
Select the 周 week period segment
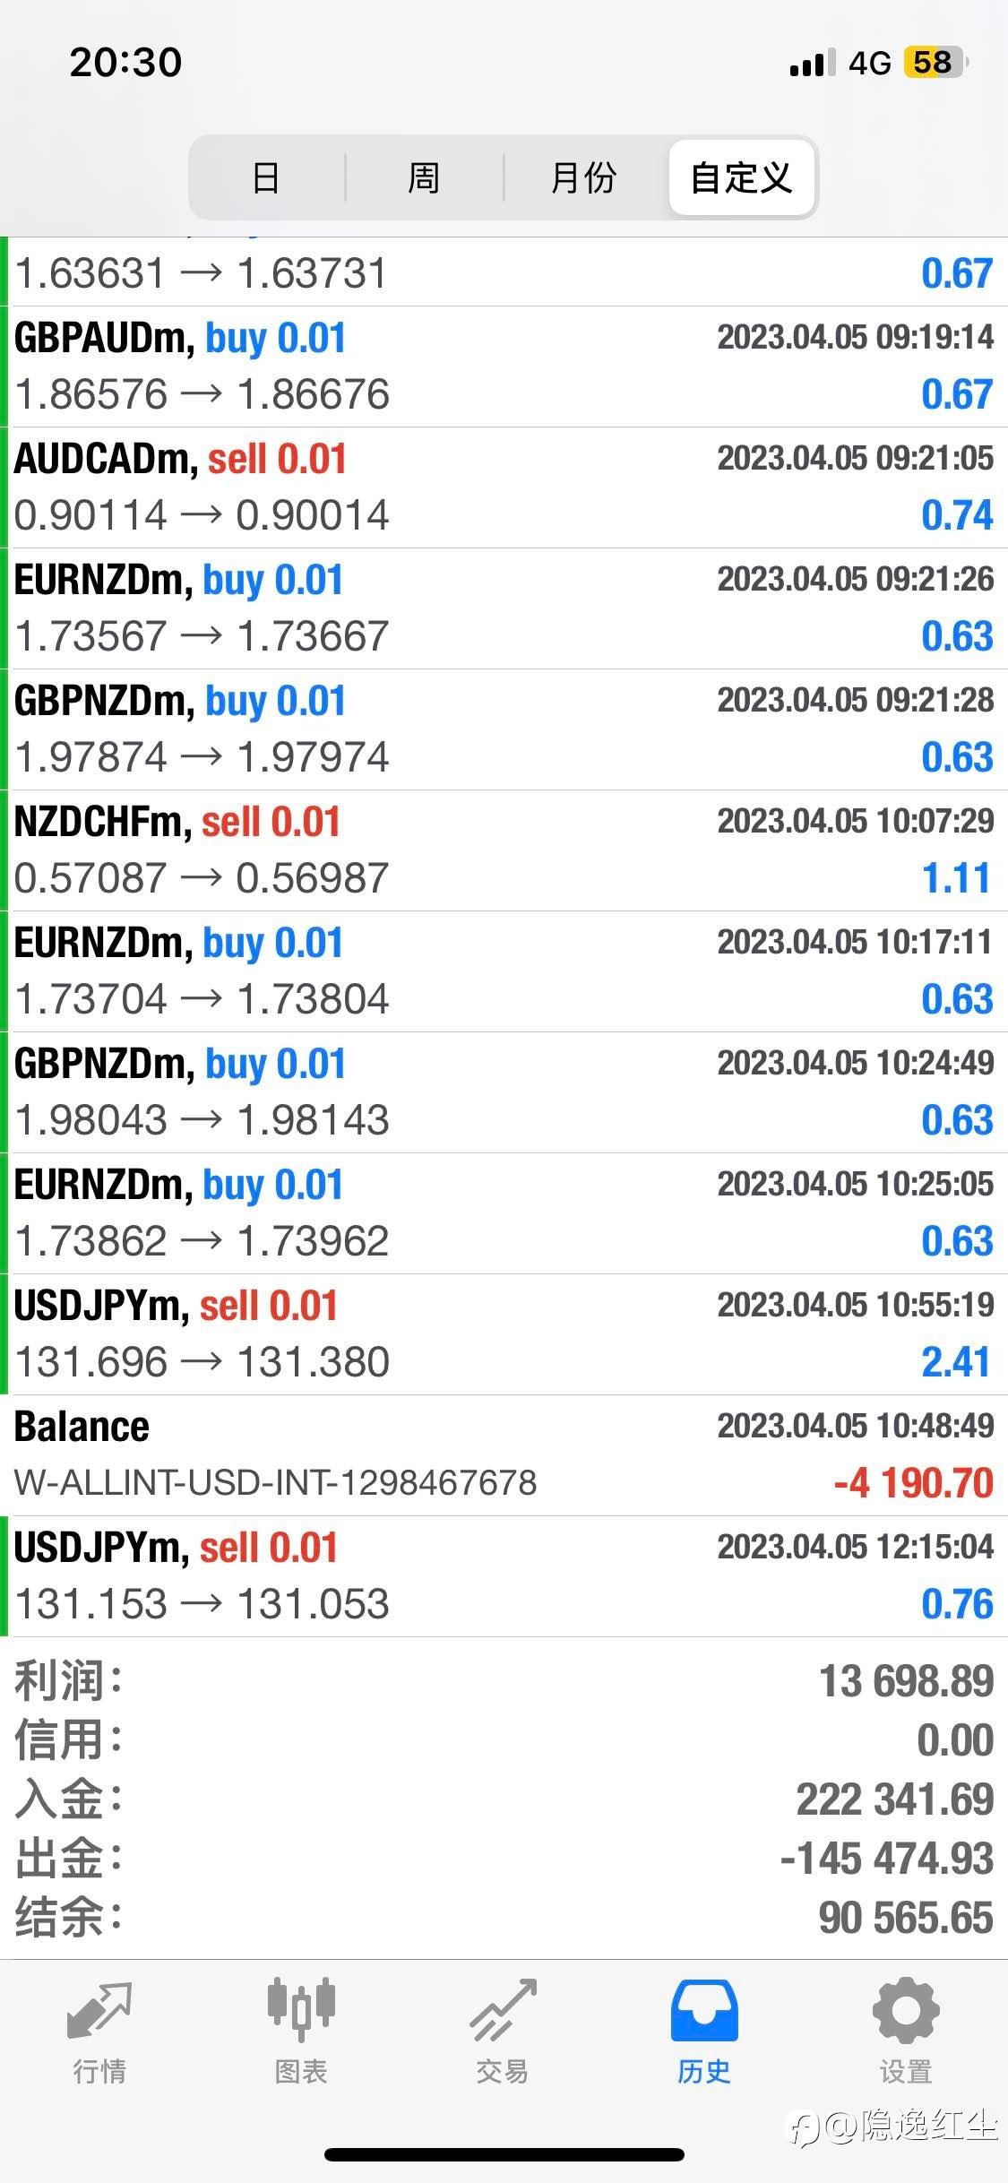pyautogui.click(x=424, y=177)
